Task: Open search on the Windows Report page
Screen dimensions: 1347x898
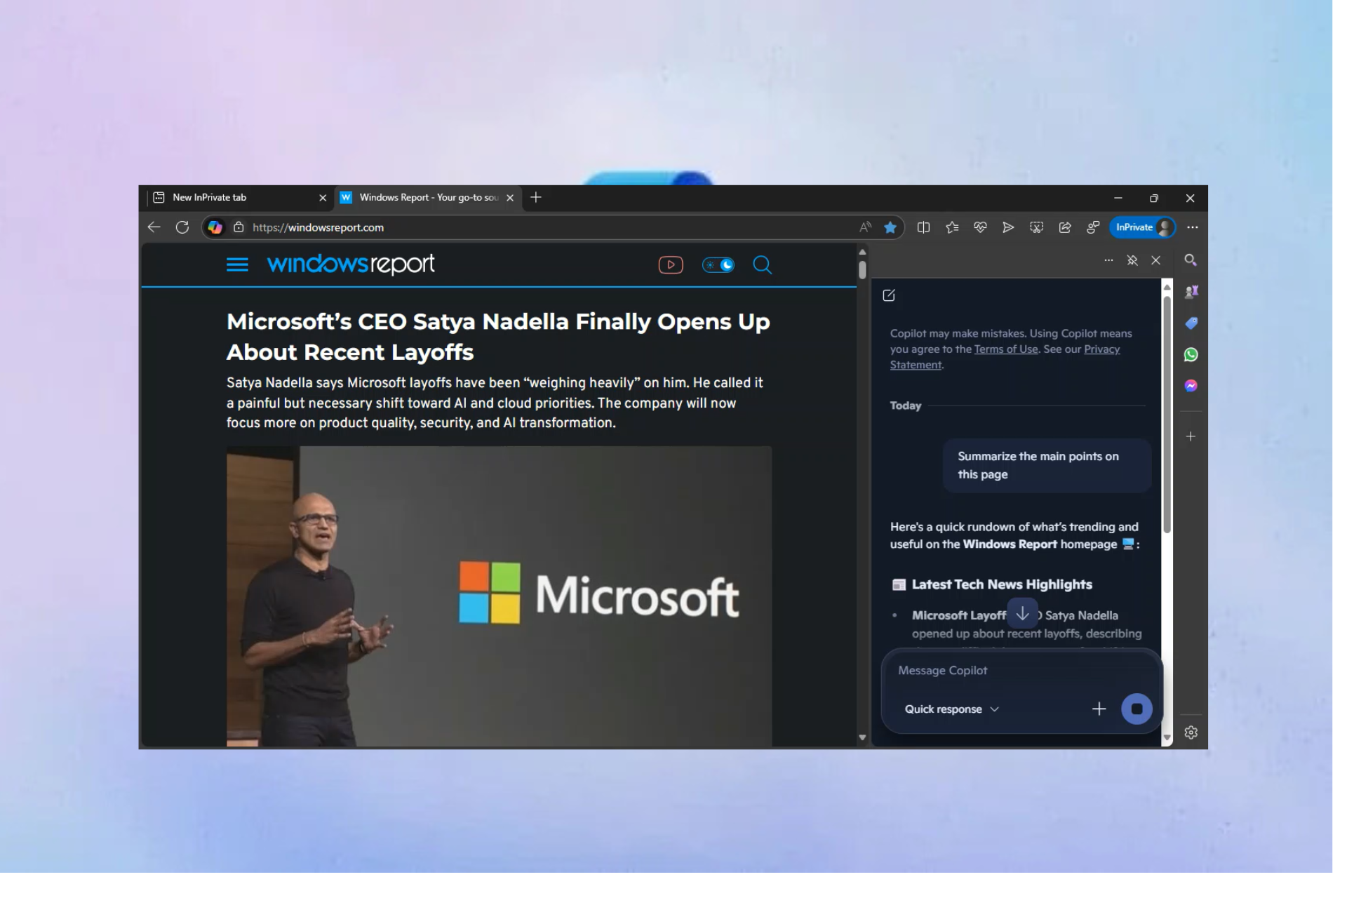Action: click(x=762, y=264)
